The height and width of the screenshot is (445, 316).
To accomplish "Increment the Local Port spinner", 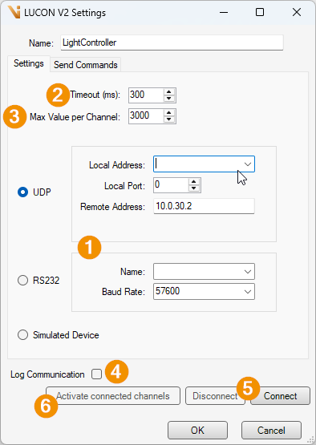I will [194, 182].
